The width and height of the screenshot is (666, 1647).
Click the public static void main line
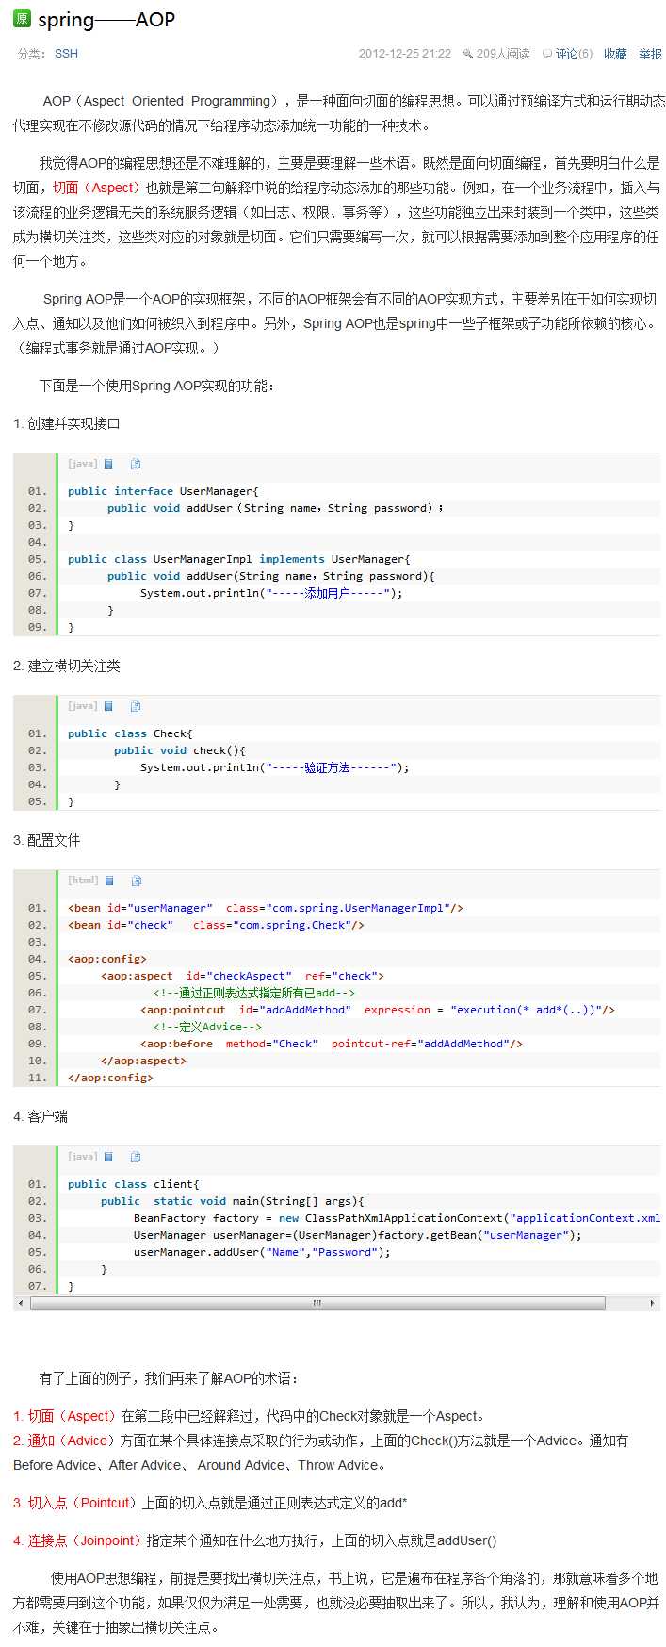233,1201
